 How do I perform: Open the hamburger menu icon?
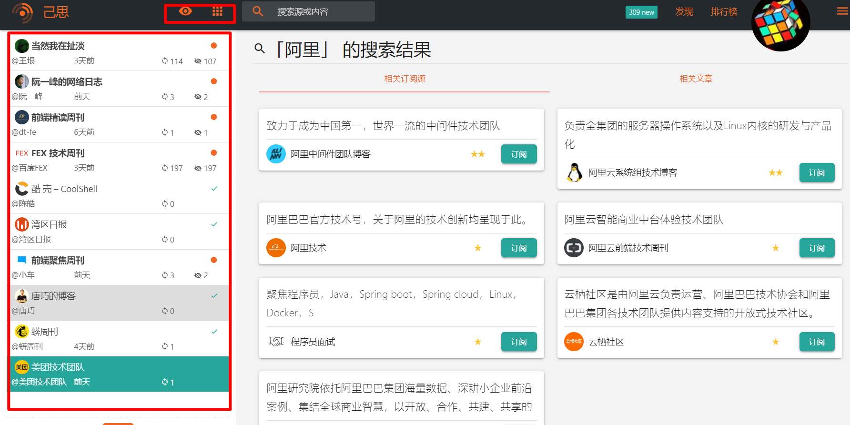842,11
